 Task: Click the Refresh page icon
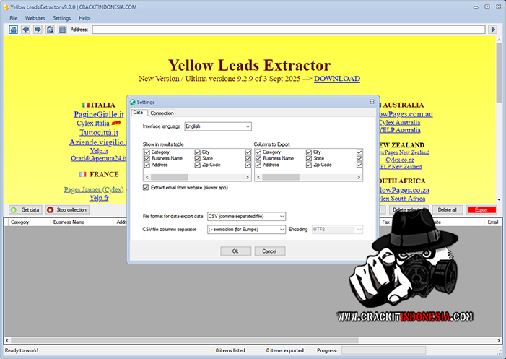(50, 30)
